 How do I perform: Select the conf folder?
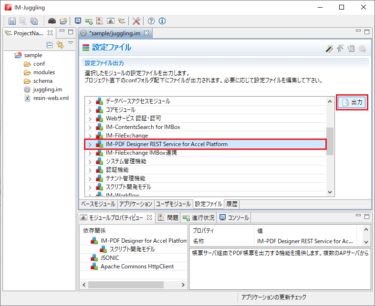click(x=39, y=64)
